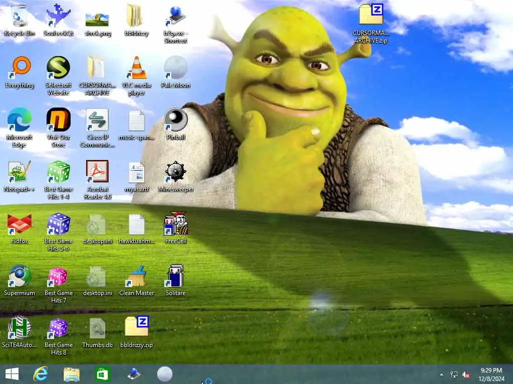Select the Selectsoft Website shortcut

coord(58,76)
